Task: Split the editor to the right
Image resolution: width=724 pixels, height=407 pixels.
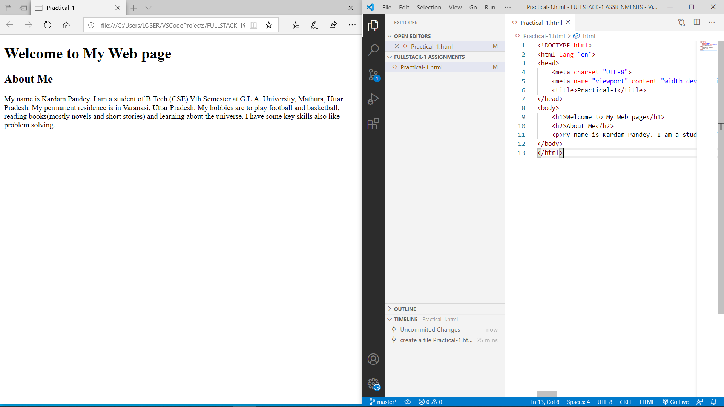Action: point(697,22)
